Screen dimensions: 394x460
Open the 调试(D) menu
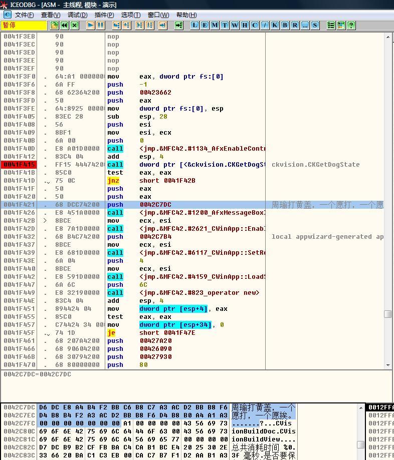point(77,15)
